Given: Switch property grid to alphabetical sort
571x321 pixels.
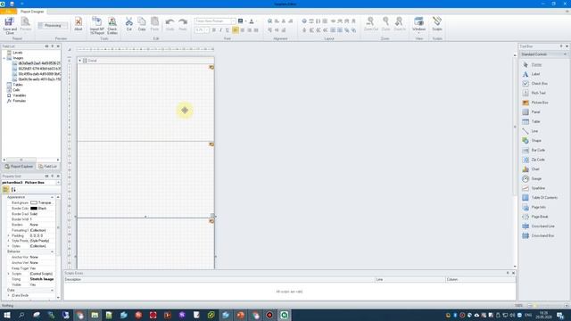Looking at the screenshot, I should [13, 190].
